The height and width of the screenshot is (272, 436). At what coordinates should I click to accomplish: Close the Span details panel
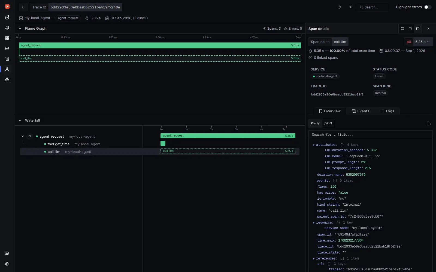[428, 29]
